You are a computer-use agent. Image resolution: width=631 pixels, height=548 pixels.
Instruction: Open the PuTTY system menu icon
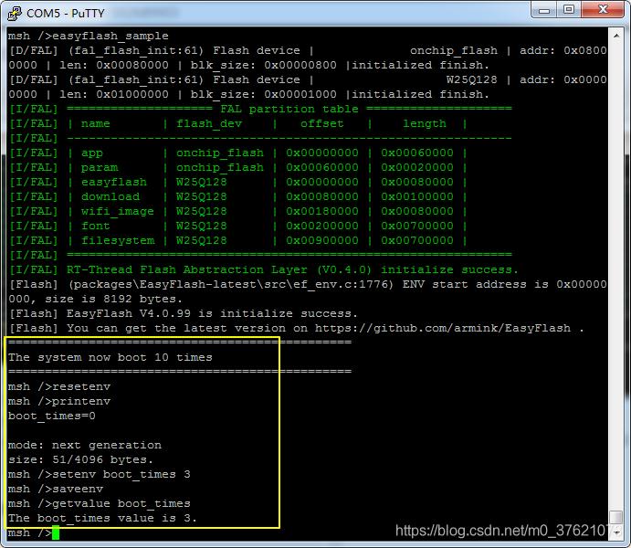pos(15,13)
